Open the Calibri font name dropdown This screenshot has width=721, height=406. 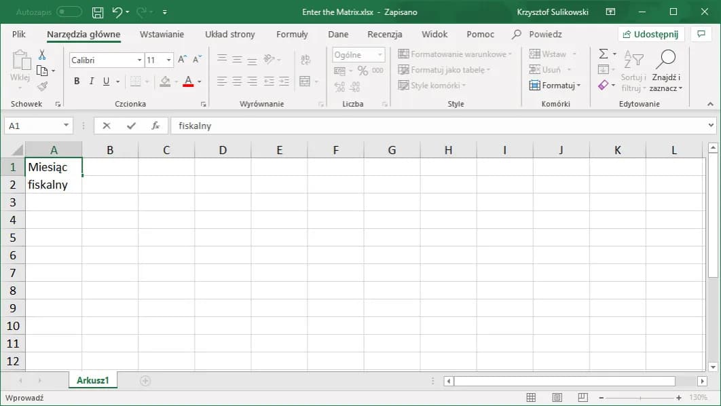(139, 60)
